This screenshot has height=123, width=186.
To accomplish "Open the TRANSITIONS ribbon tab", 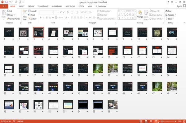I will (x=43, y=6).
